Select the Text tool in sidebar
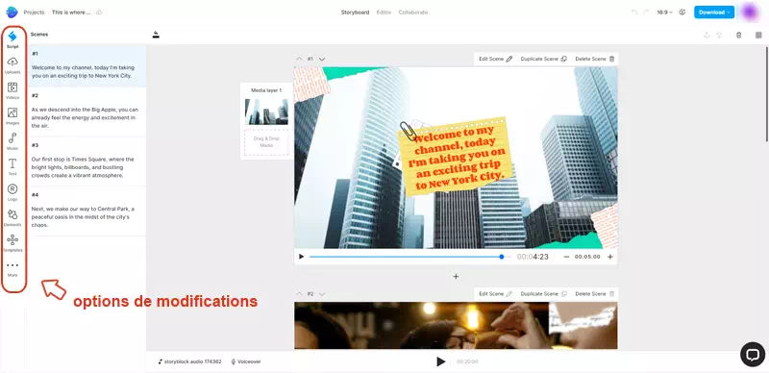 [12, 167]
